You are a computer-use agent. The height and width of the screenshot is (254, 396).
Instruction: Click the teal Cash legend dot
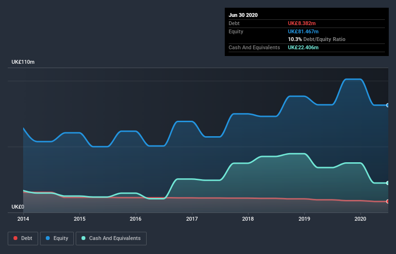pyautogui.click(x=83, y=238)
